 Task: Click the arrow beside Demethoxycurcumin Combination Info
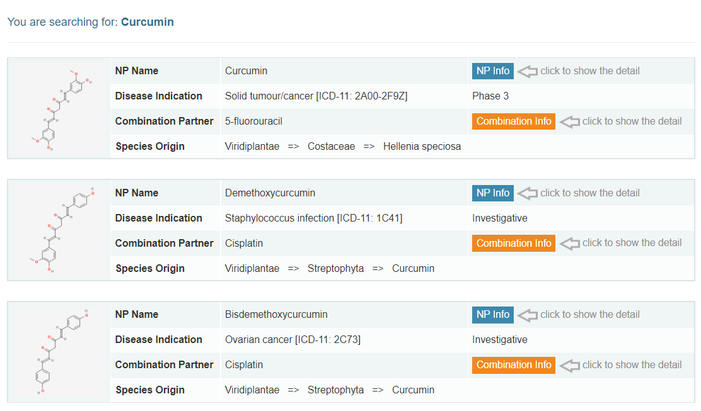pyautogui.click(x=569, y=244)
